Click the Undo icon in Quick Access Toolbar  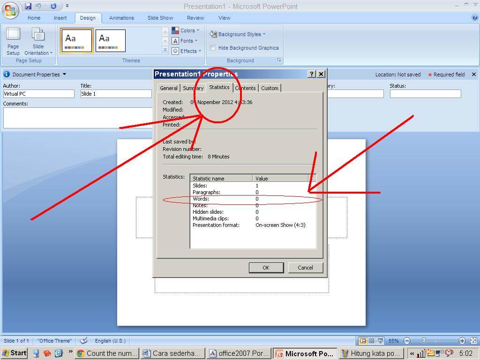[x=38, y=6]
